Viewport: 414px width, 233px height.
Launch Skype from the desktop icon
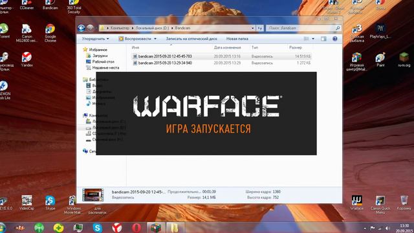click(50, 203)
